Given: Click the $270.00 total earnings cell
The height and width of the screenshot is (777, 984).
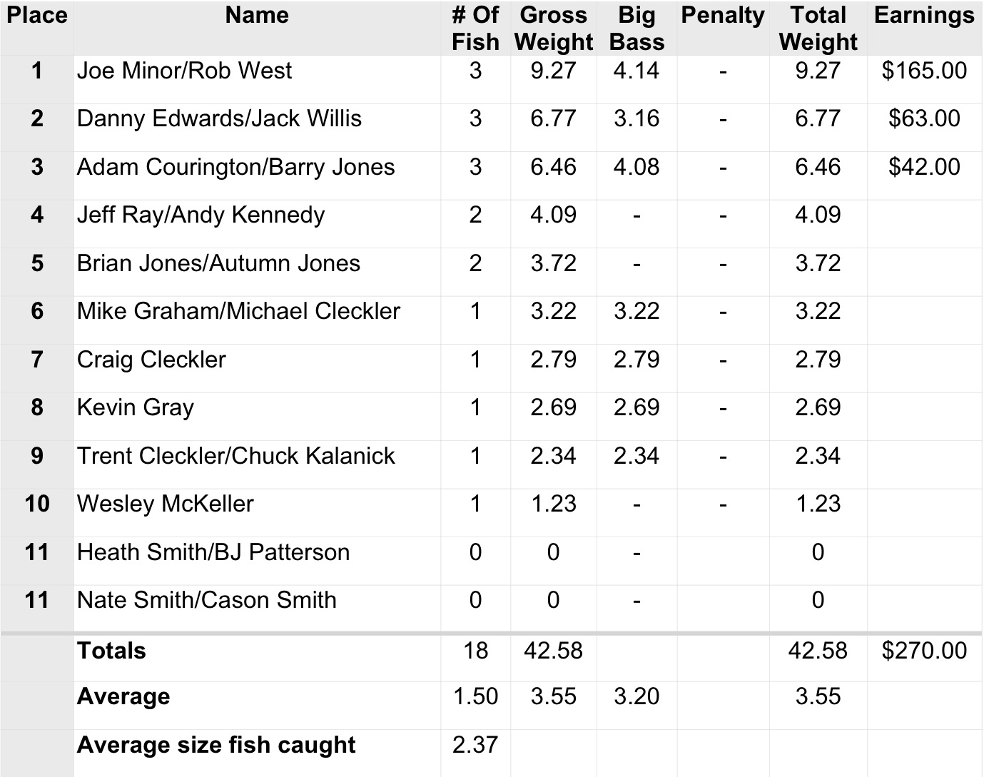Looking at the screenshot, I should click(x=924, y=651).
